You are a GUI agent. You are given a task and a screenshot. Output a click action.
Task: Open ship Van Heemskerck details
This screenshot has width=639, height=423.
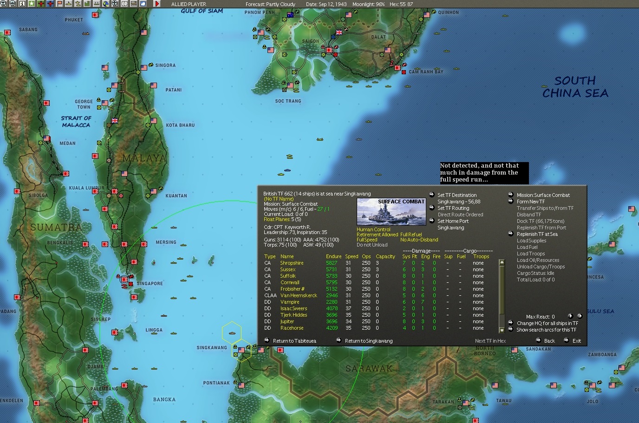coord(299,295)
